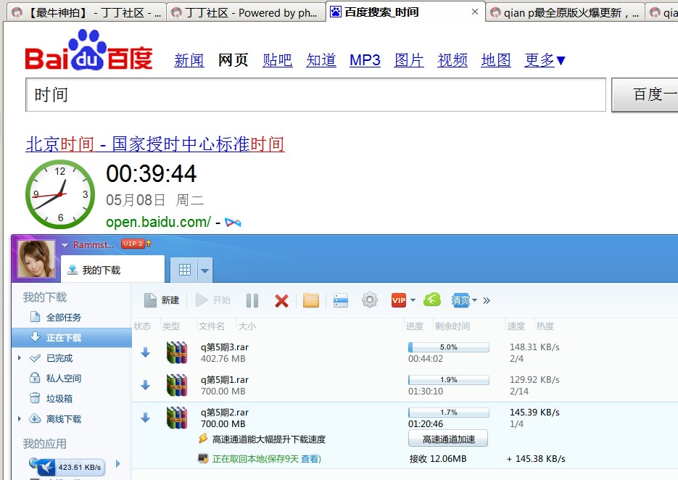The width and height of the screenshot is (678, 480).
Task: Expand the 已完成 tree item
Action: [x=20, y=358]
